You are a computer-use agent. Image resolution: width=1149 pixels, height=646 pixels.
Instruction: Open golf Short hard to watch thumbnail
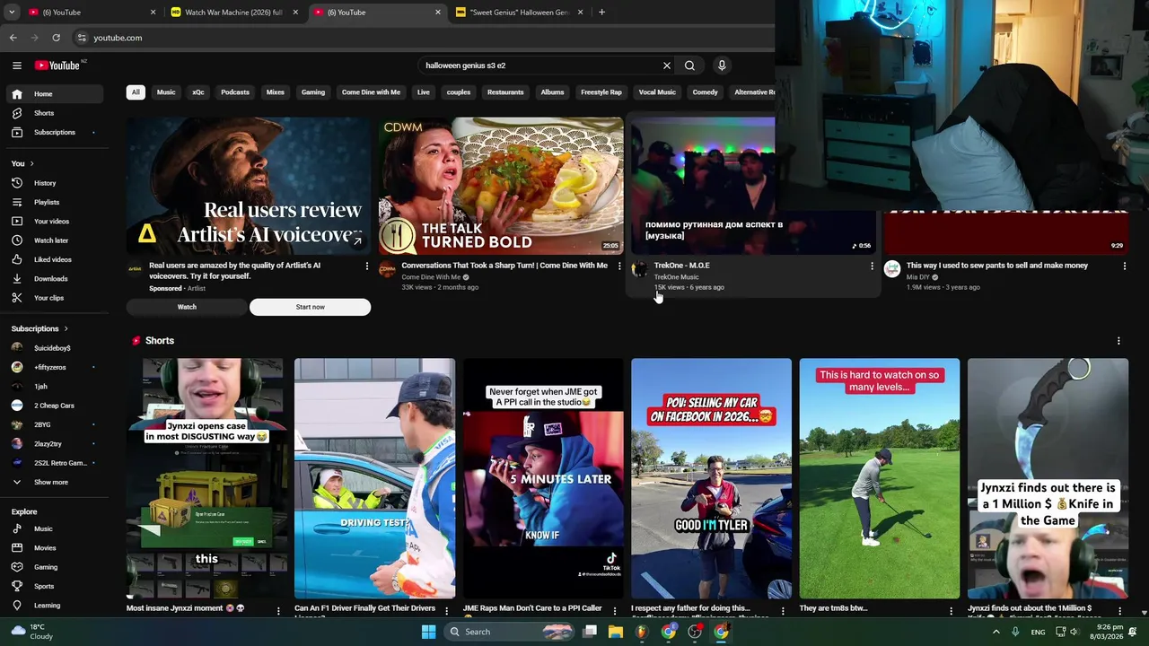coord(879,478)
